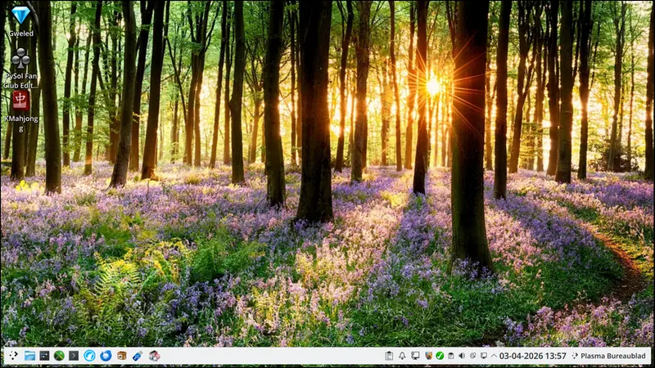Open the removable disk tray icon
655x368 pixels.
pyautogui.click(x=451, y=356)
